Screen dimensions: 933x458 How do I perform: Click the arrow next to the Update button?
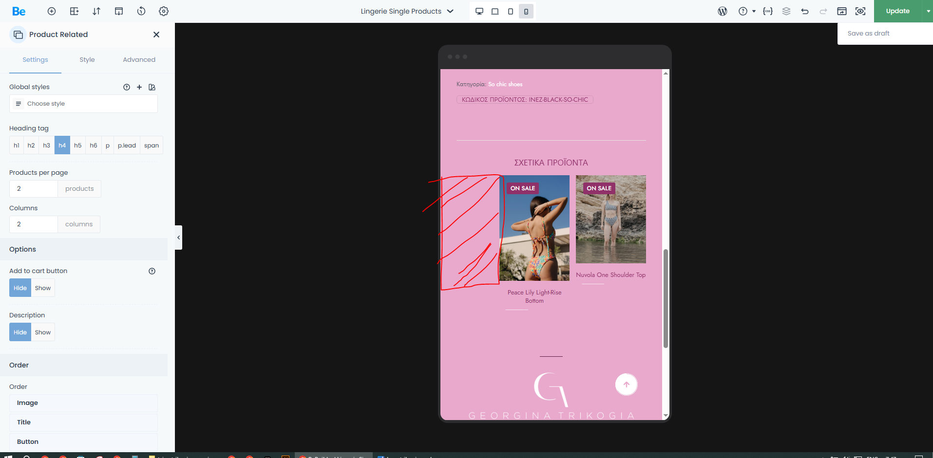(x=928, y=11)
